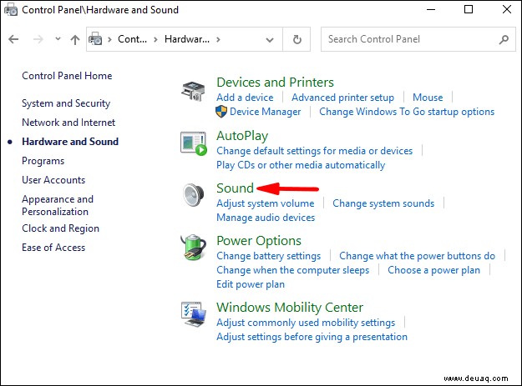Open the Programs category
The height and width of the screenshot is (386, 522).
pyautogui.click(x=43, y=161)
